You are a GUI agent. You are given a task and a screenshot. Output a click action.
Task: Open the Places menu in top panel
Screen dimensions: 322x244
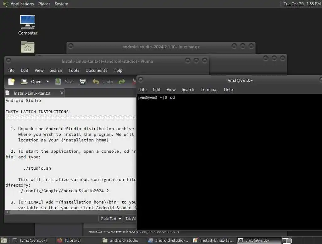click(44, 4)
